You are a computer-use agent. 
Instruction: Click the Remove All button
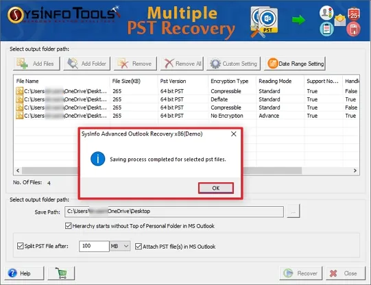[x=182, y=64]
